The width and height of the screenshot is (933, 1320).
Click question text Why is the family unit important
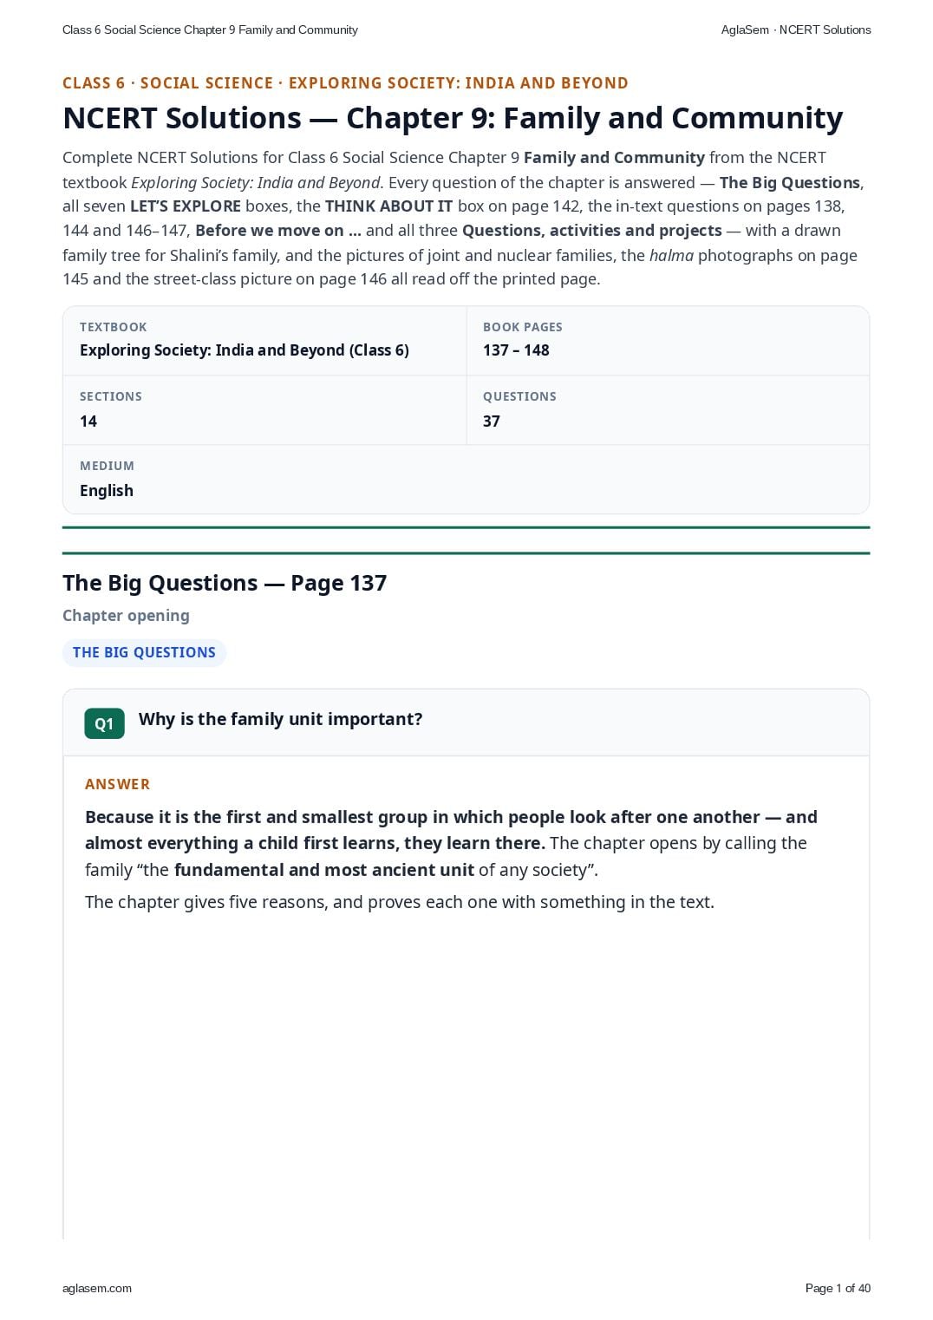281,719
